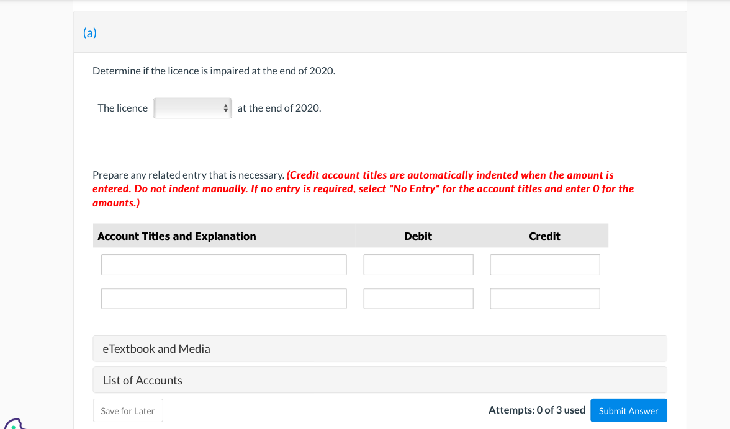This screenshot has height=429, width=730.
Task: Expand the List of Accounts section
Action: point(379,379)
